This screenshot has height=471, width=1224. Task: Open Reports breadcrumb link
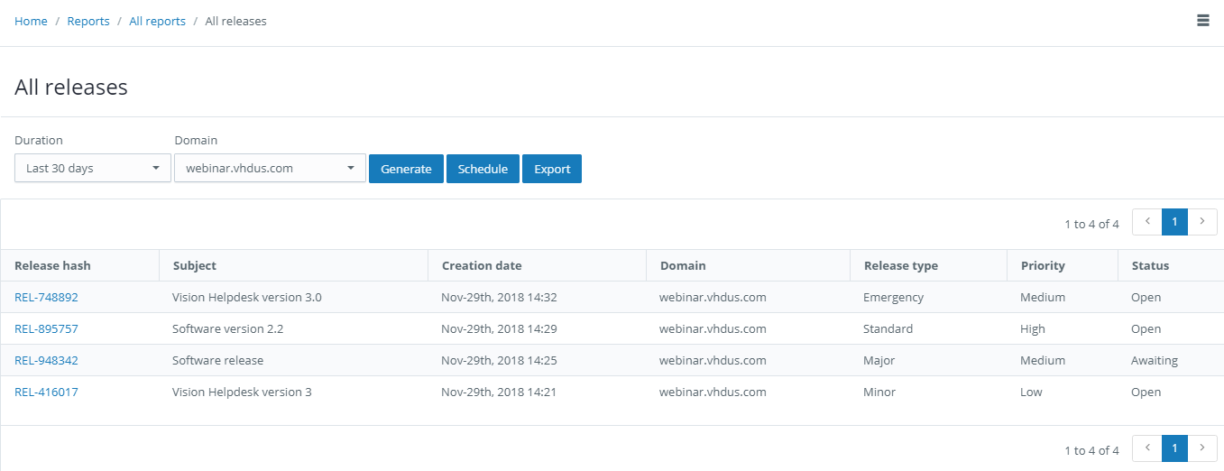[88, 21]
